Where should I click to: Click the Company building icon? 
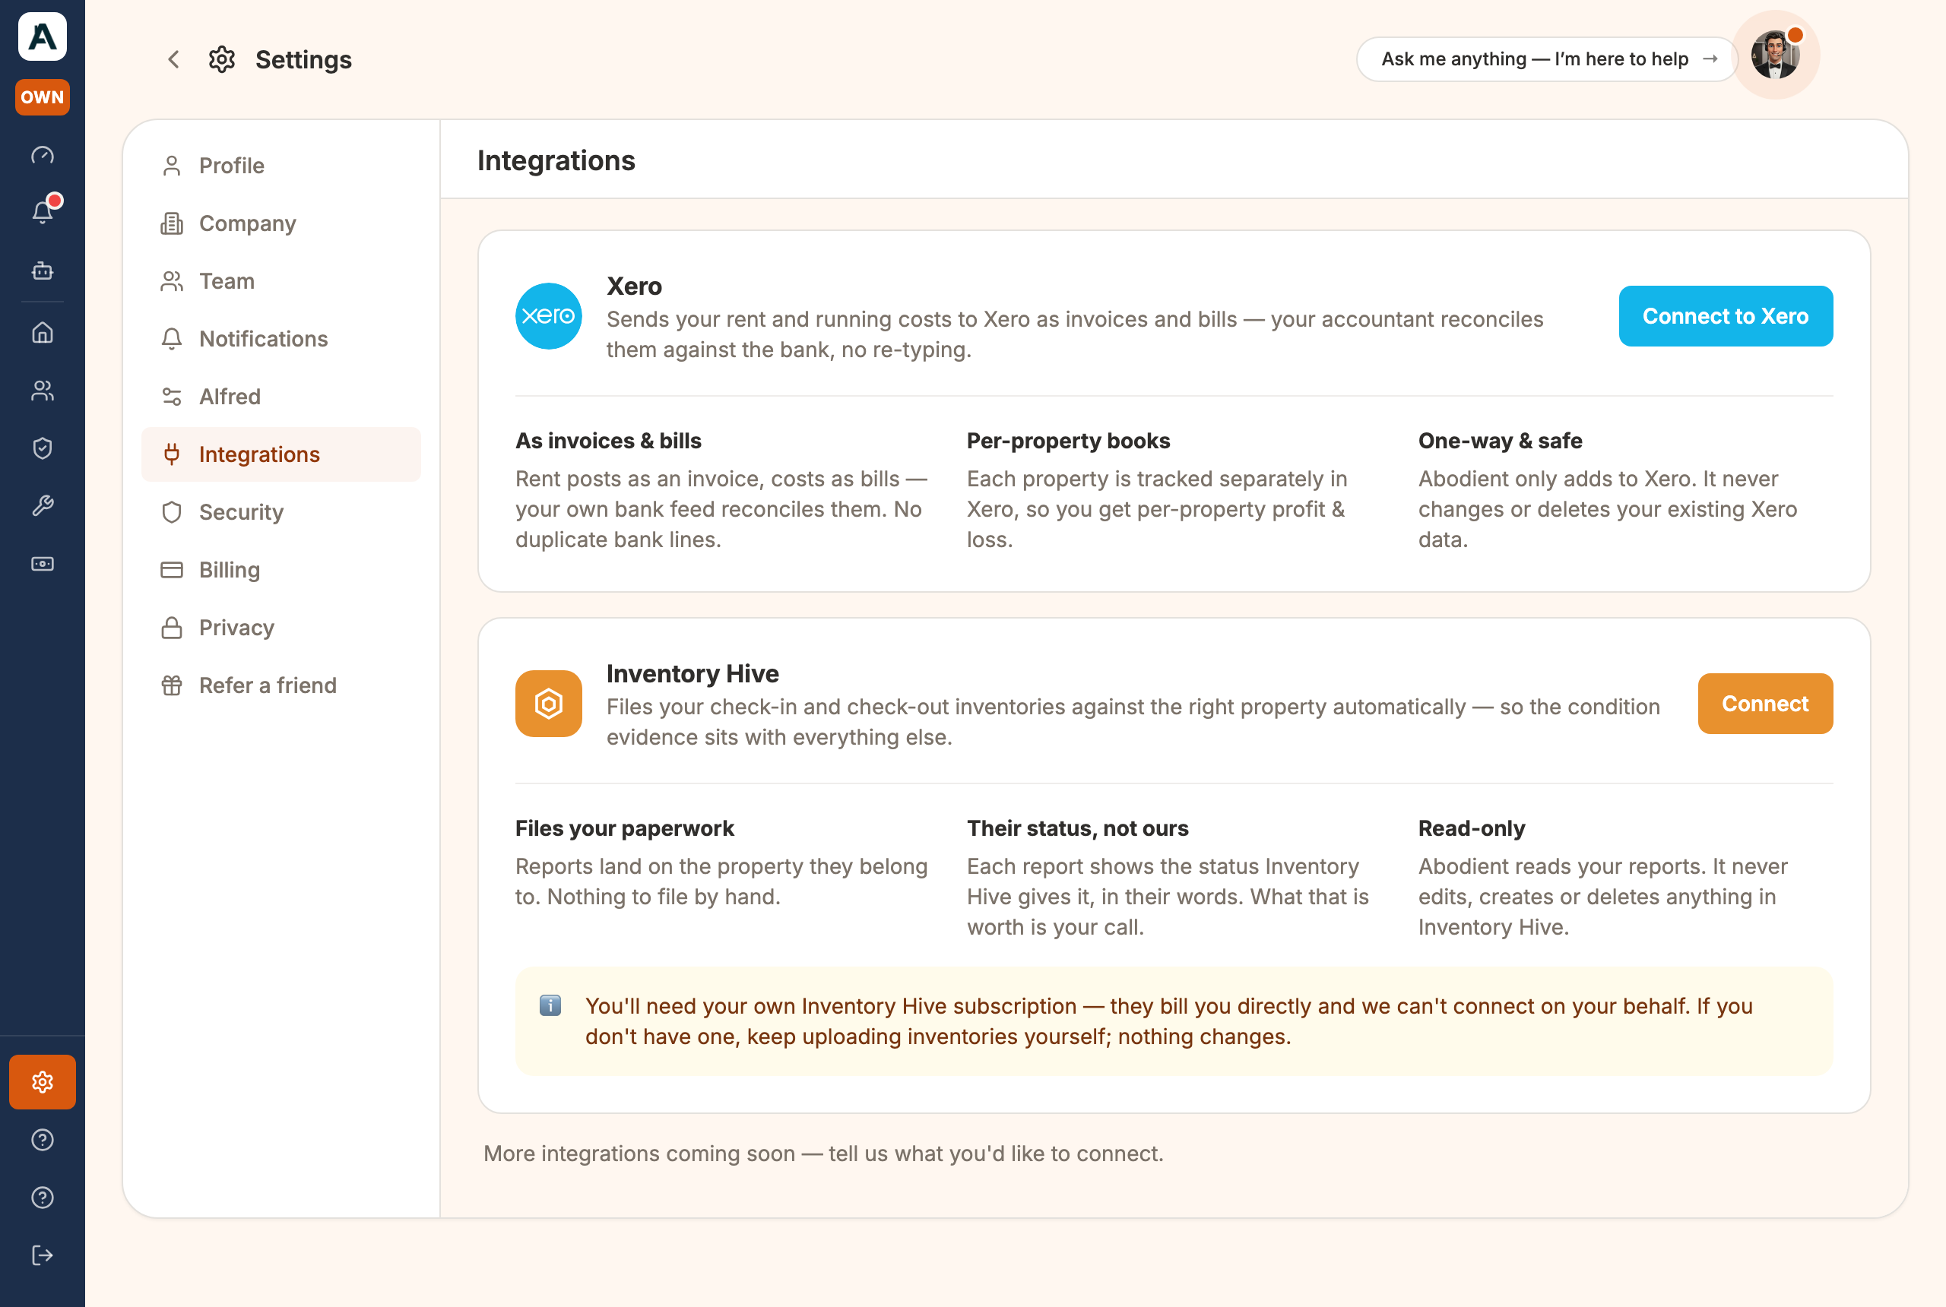[172, 223]
